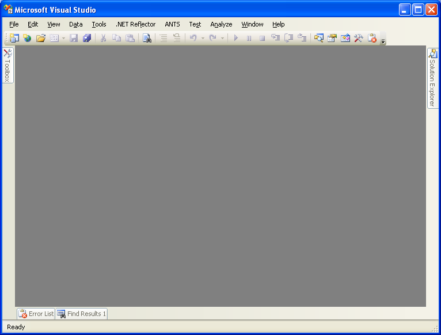Open the Properties Window toolbar icon
441x335 pixels.
click(332, 38)
